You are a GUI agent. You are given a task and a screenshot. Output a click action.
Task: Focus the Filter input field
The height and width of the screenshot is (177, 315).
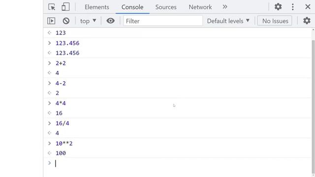tap(163, 21)
